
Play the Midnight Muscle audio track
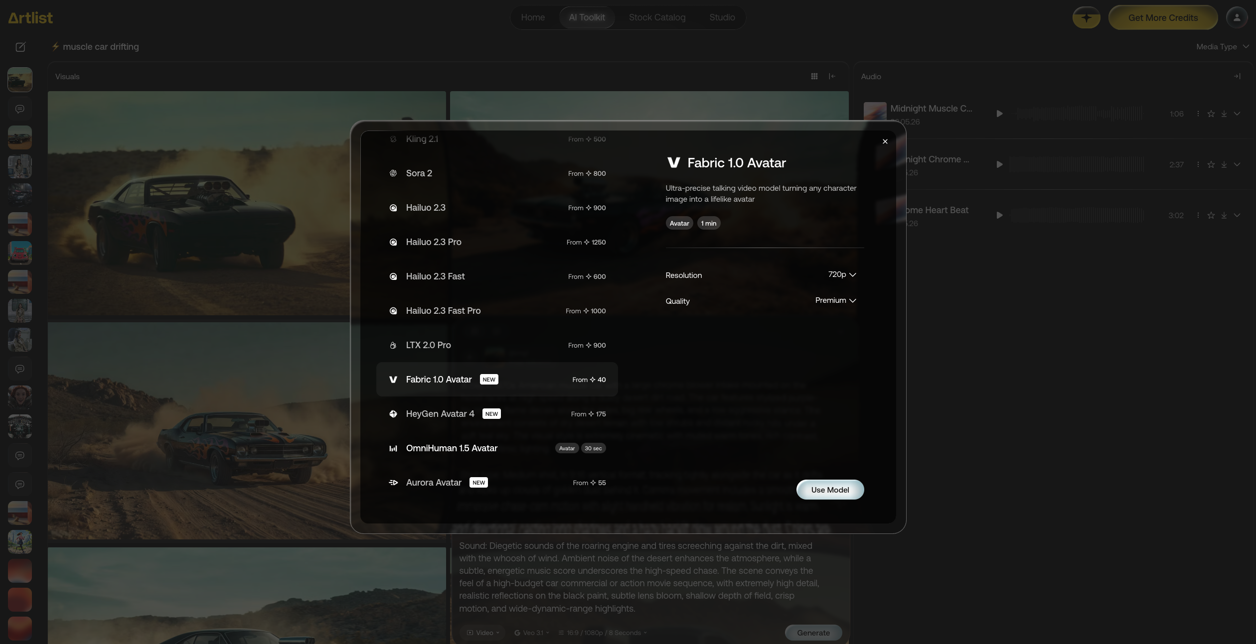(999, 114)
